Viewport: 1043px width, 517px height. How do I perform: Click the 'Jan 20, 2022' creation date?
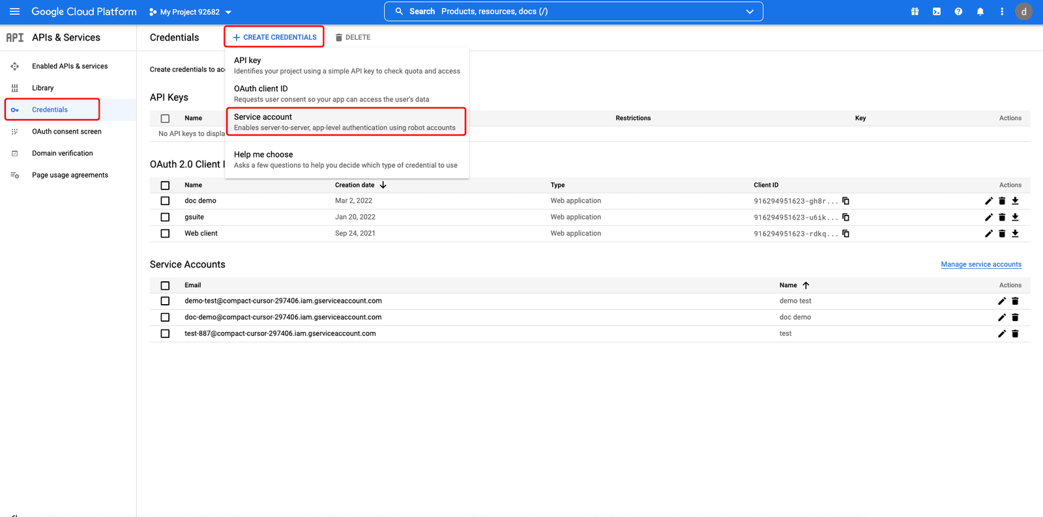click(355, 217)
